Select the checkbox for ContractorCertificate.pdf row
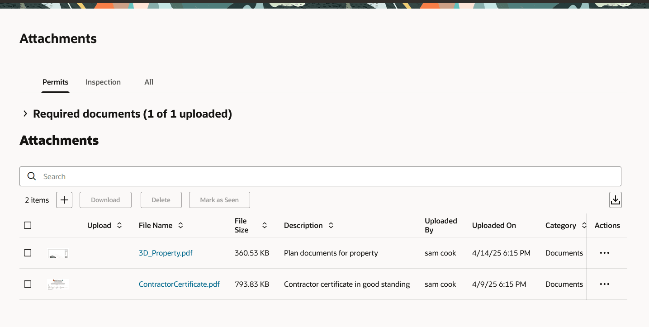The image size is (649, 327). pos(27,284)
